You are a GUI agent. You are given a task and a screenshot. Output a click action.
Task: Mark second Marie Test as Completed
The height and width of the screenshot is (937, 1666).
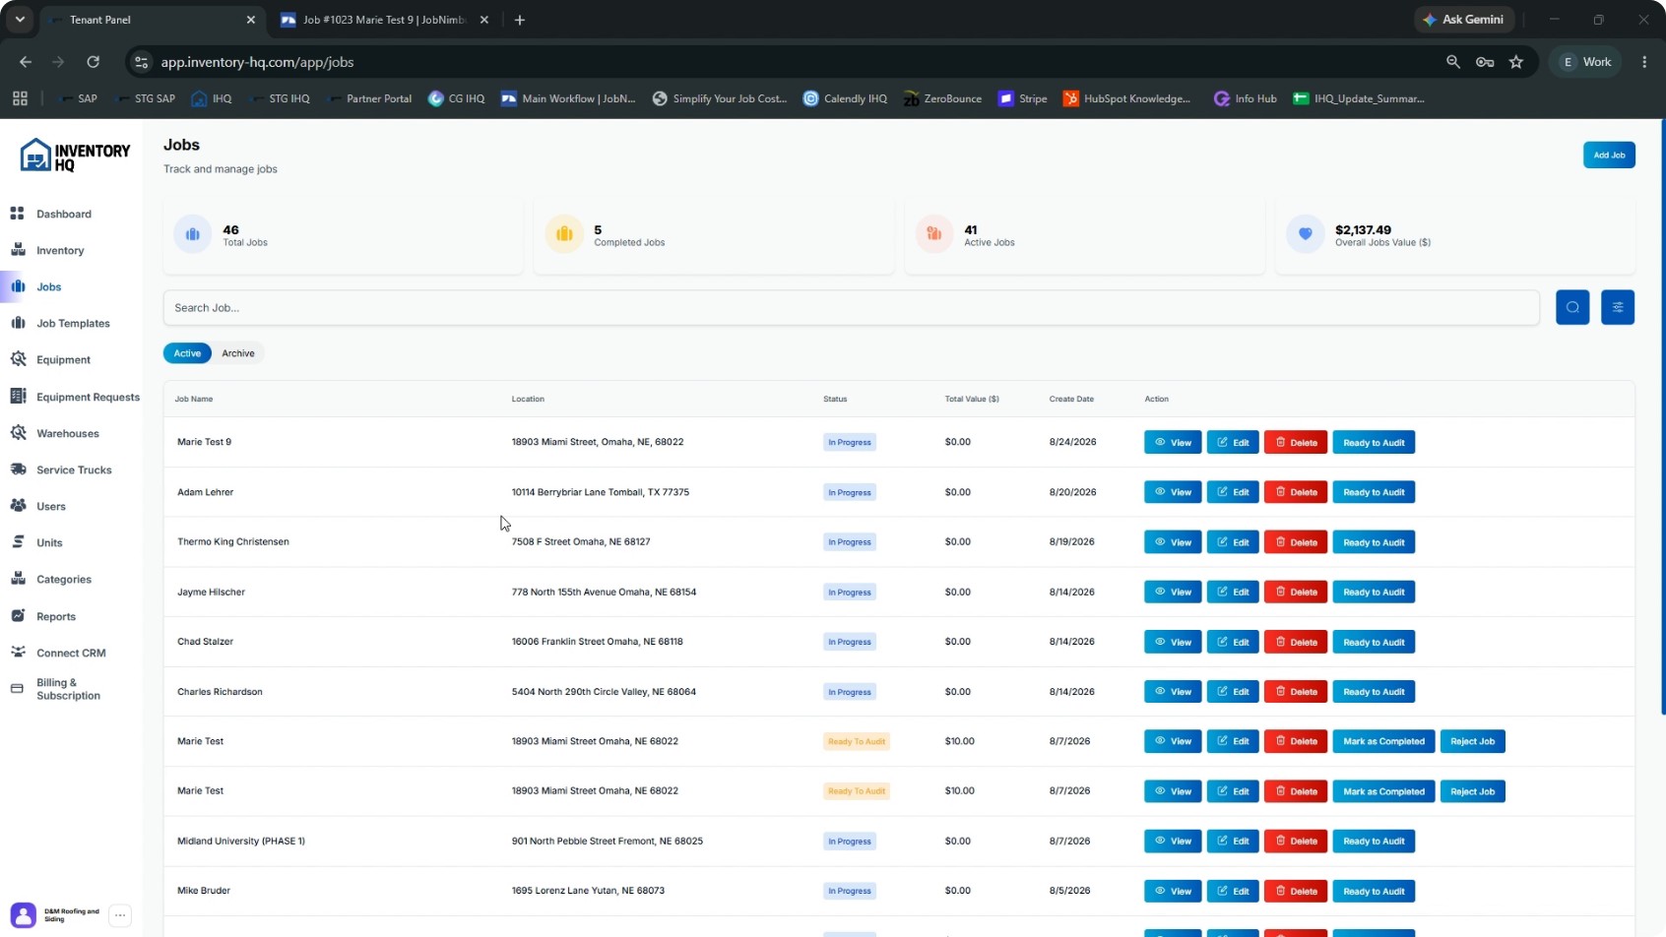[x=1383, y=791]
